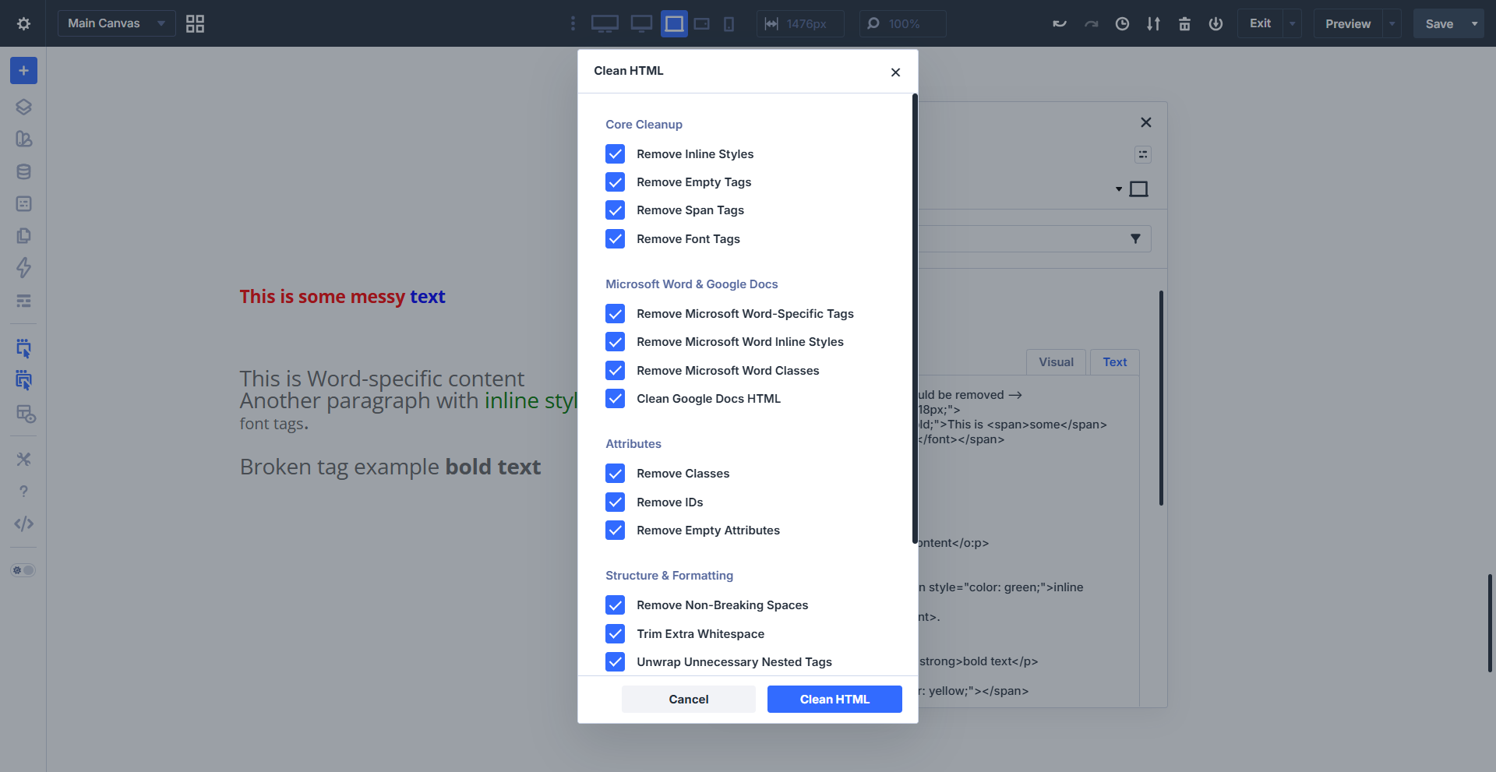This screenshot has height=772, width=1496.
Task: Switch to the Visual editor tab
Action: pos(1056,362)
